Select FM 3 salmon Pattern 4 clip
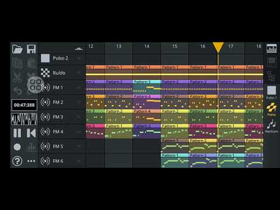The image size is (280, 210). (x=147, y=117)
